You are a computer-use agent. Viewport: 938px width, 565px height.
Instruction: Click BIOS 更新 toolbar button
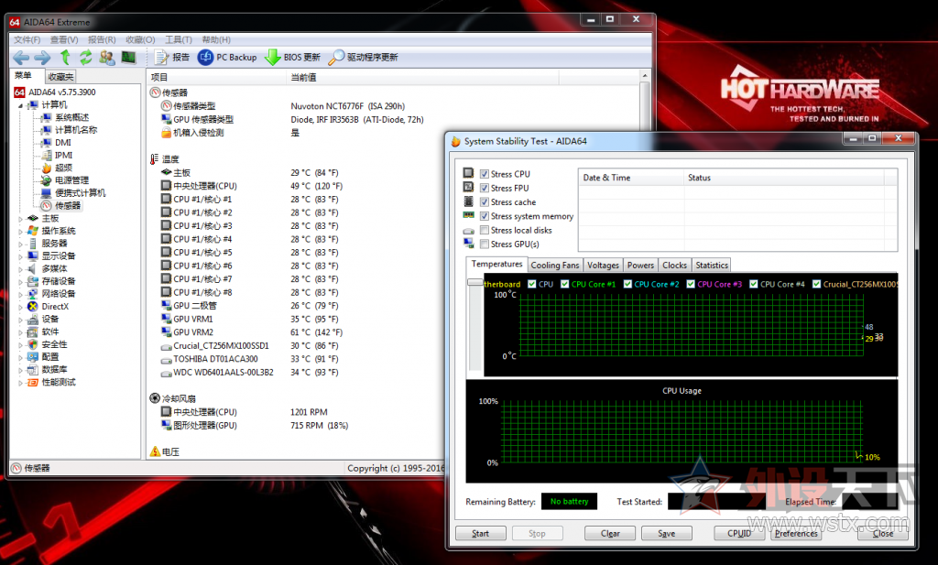[293, 58]
